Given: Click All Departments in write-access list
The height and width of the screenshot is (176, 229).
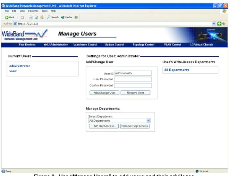Looking at the screenshot, I should click(x=177, y=70).
